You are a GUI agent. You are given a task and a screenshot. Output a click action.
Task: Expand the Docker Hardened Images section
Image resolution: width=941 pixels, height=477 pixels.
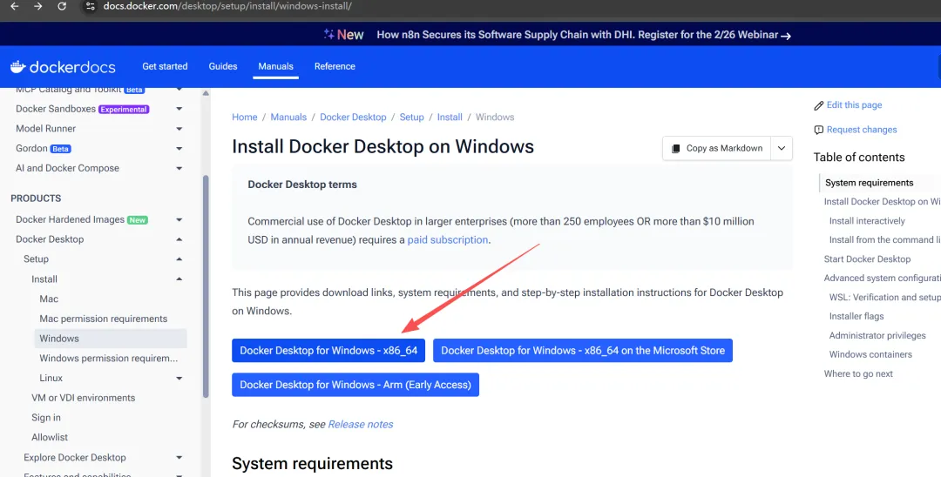pyautogui.click(x=179, y=220)
